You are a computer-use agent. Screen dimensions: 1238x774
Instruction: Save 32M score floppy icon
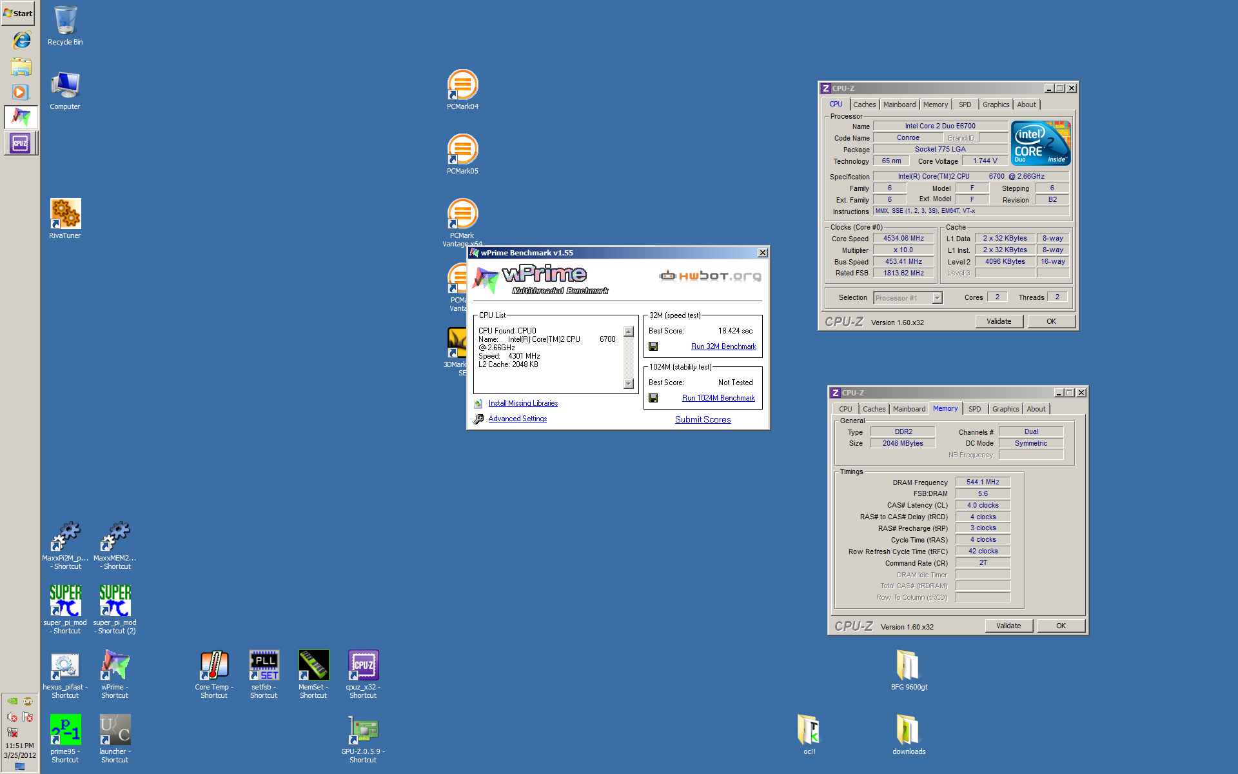[653, 346]
